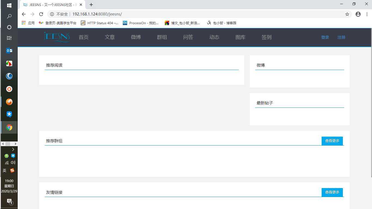372x209 pixels.
Task: Click the taskbar scroll right arrow
Action: pyautogui.click(x=16, y=144)
